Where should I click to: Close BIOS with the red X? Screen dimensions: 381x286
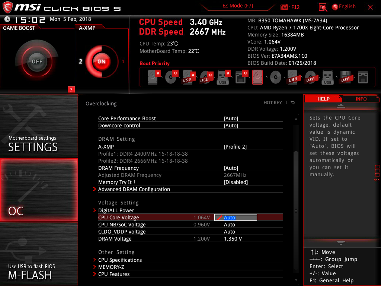tap(370, 7)
